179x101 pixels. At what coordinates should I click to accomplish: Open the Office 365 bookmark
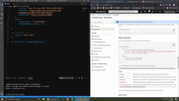pos(125,8)
